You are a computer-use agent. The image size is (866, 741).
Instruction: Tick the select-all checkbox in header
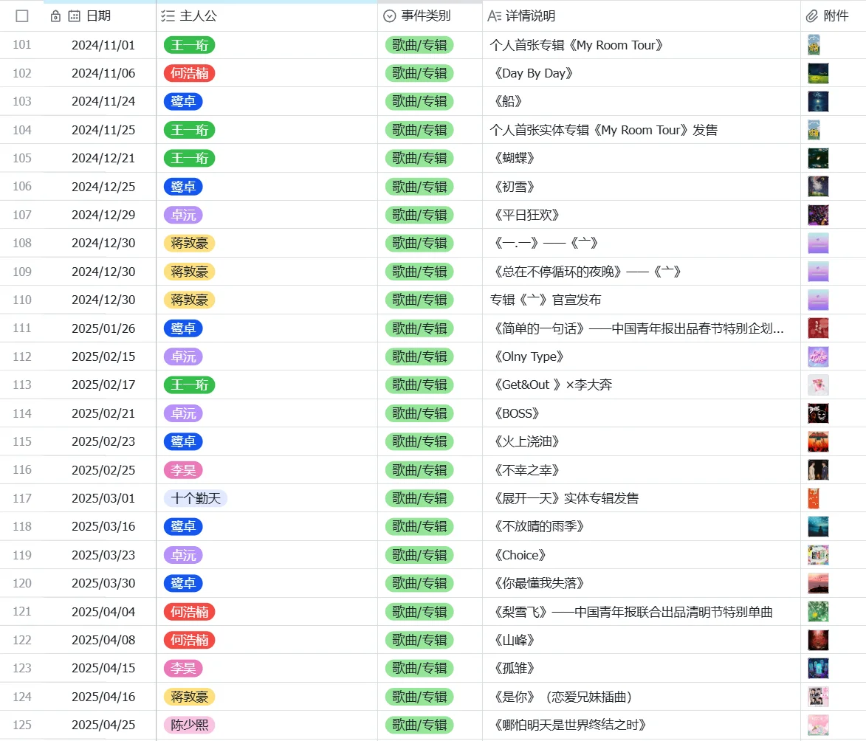pyautogui.click(x=22, y=16)
